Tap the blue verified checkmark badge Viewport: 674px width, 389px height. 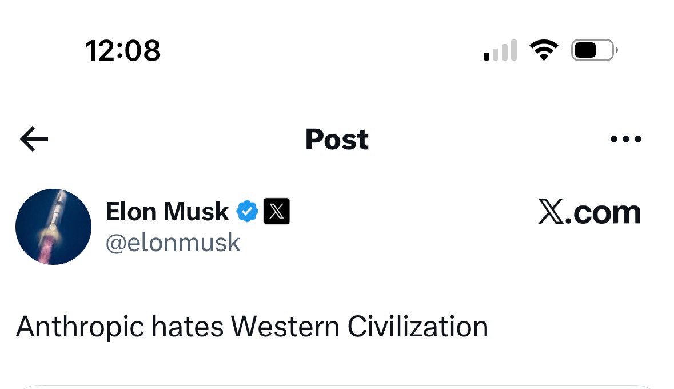click(x=248, y=212)
